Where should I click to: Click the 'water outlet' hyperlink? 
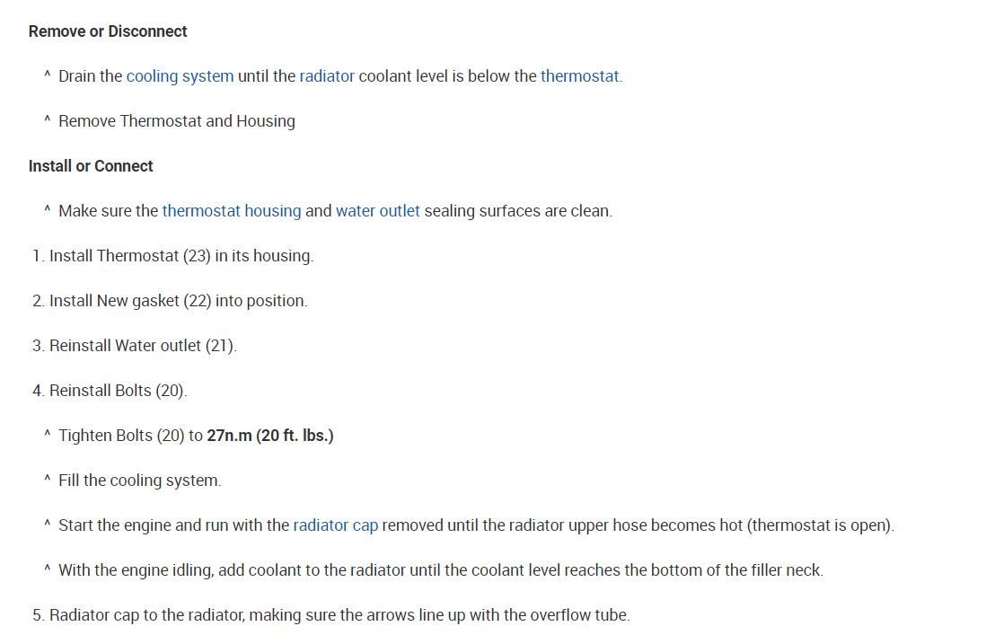pyautogui.click(x=377, y=211)
